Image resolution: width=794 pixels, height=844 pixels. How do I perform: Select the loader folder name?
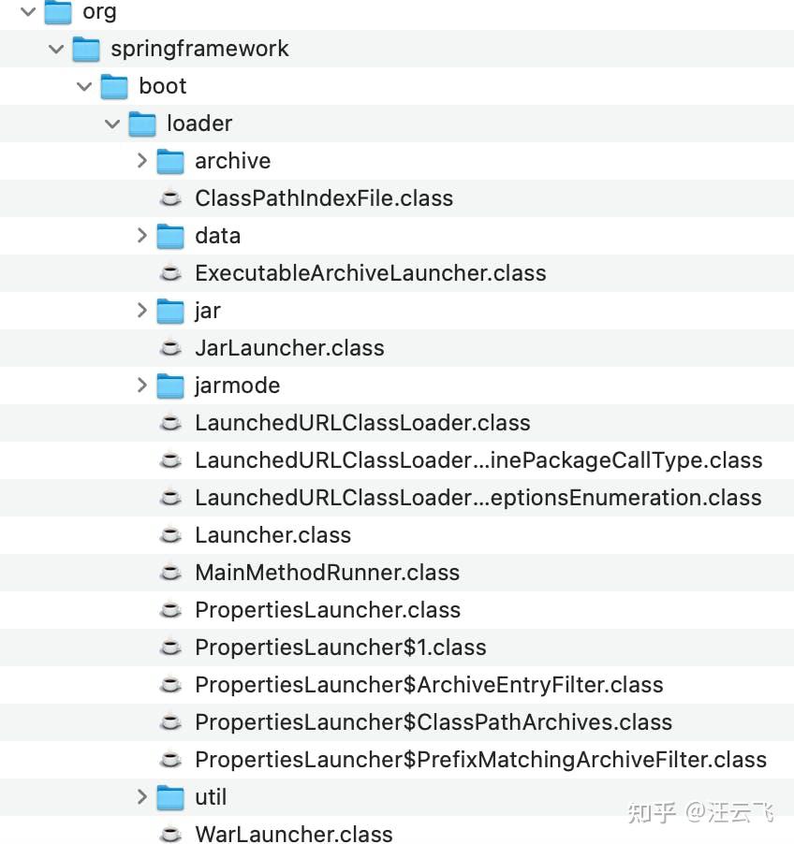click(x=199, y=124)
